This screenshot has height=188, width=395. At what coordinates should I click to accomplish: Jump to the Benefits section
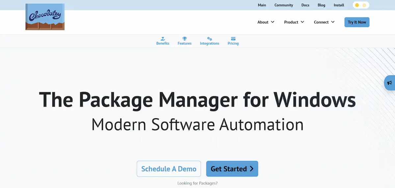(x=163, y=41)
